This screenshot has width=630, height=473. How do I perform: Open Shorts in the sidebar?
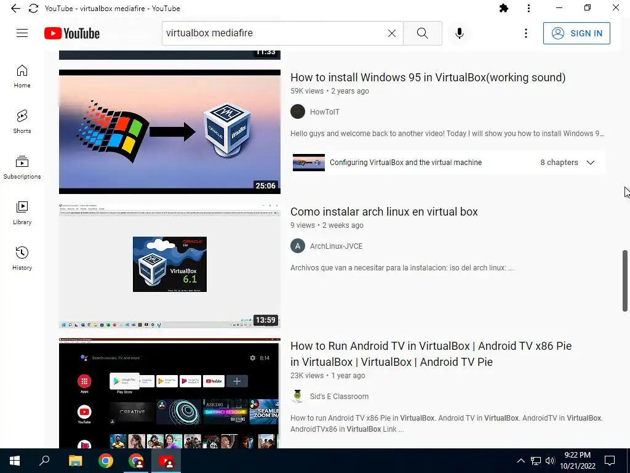click(22, 121)
